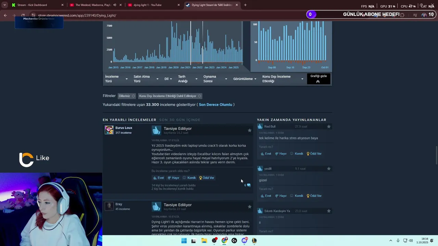
Task: Open OBS Studio from the taskbar
Action: (214, 241)
